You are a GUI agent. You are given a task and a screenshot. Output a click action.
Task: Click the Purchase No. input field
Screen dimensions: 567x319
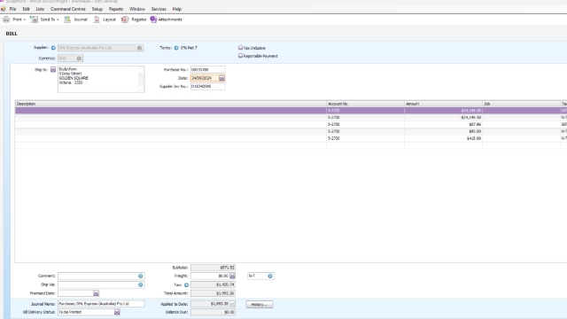pos(207,69)
